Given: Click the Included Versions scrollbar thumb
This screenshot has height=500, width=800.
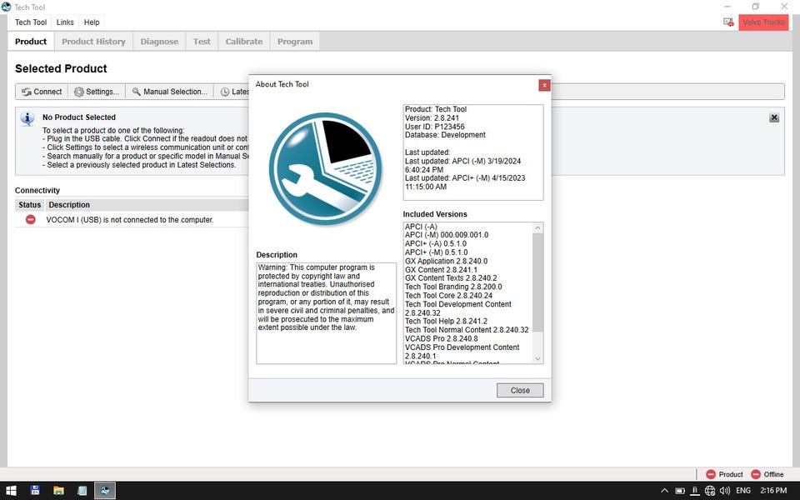Looking at the screenshot, I should (x=537, y=282).
